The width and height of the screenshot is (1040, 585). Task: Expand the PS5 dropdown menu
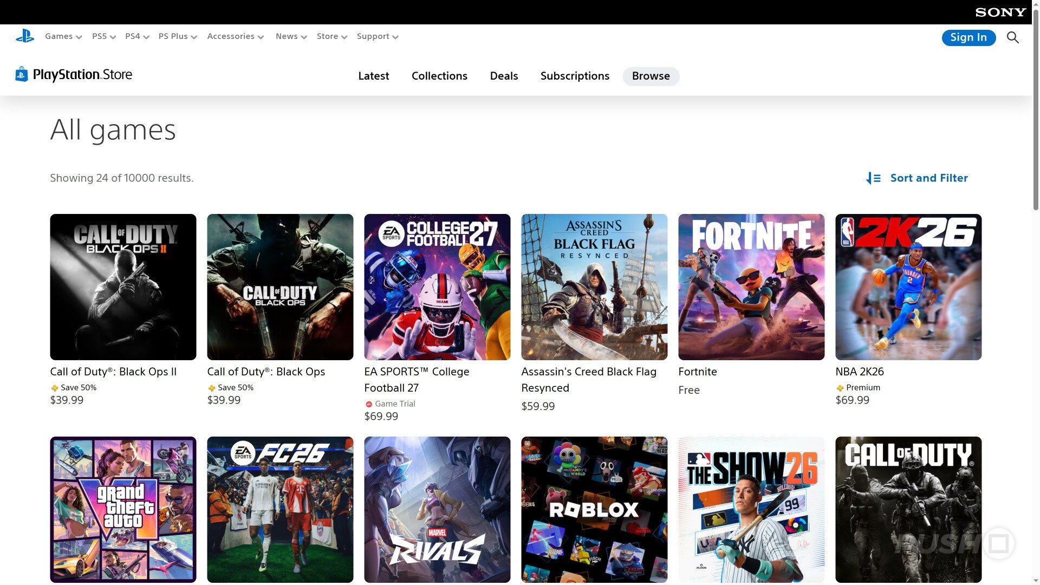tap(104, 36)
